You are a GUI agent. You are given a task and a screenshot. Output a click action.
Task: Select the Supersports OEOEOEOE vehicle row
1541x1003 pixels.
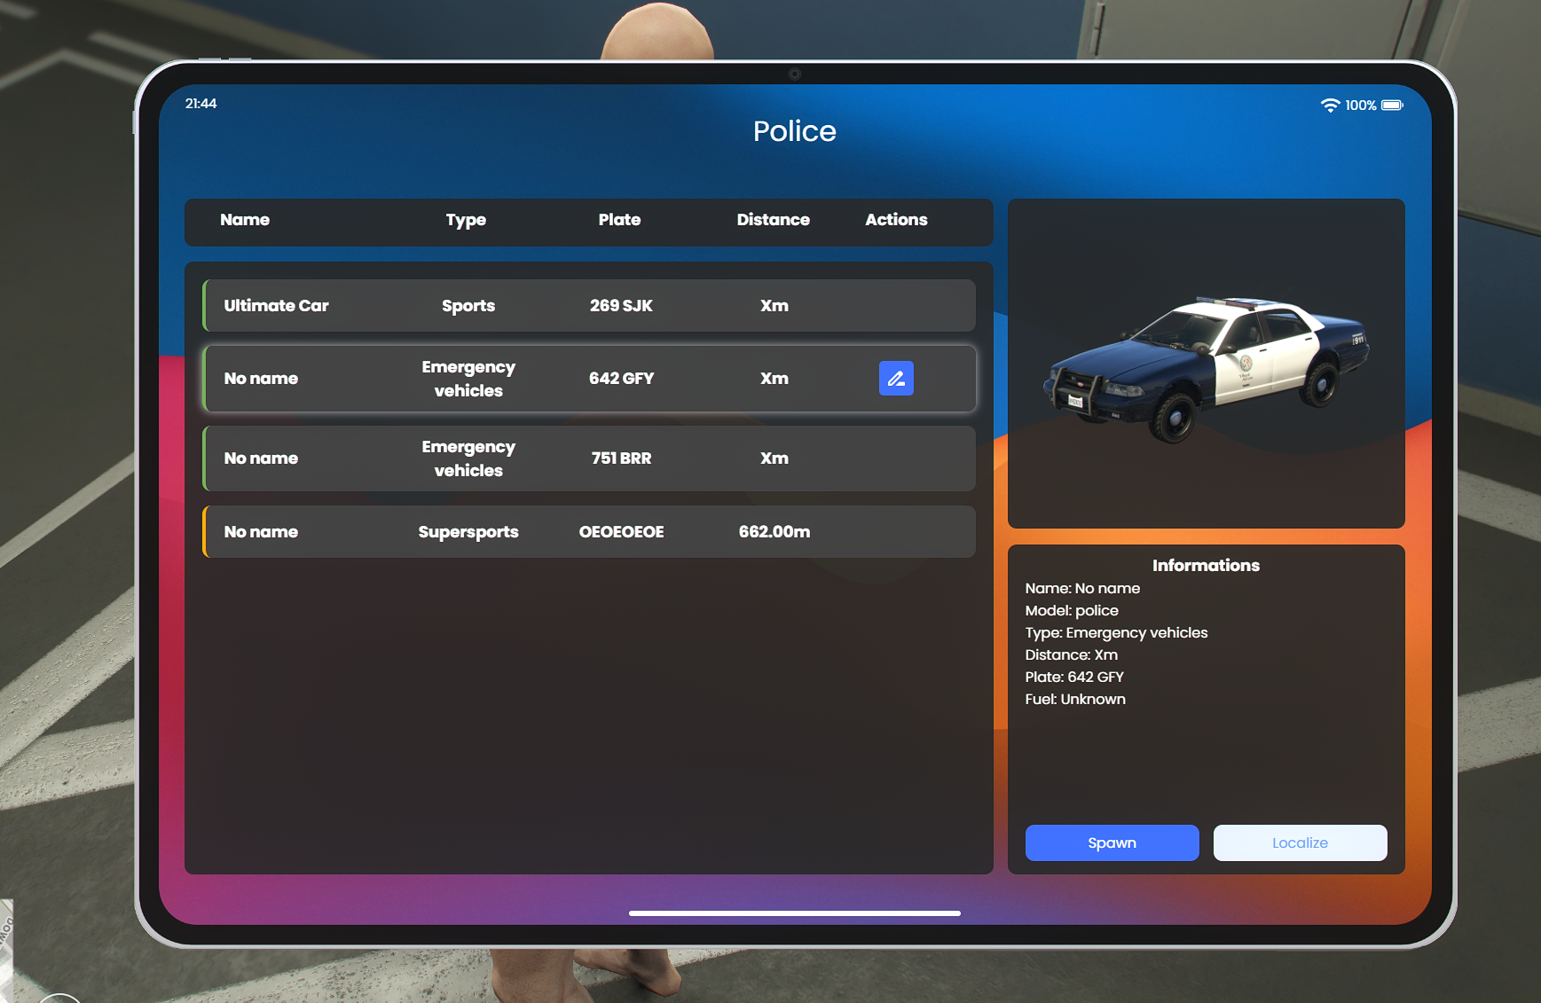coord(589,532)
